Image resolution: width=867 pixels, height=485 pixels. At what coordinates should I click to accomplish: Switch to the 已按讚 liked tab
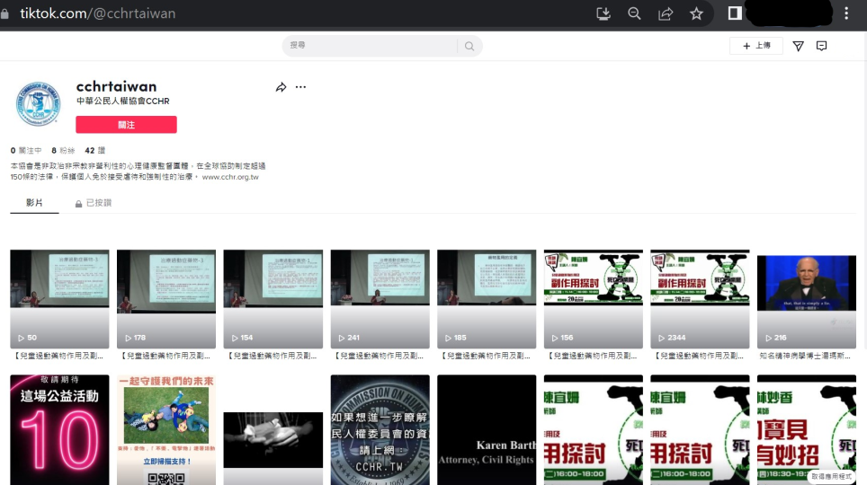pyautogui.click(x=94, y=203)
